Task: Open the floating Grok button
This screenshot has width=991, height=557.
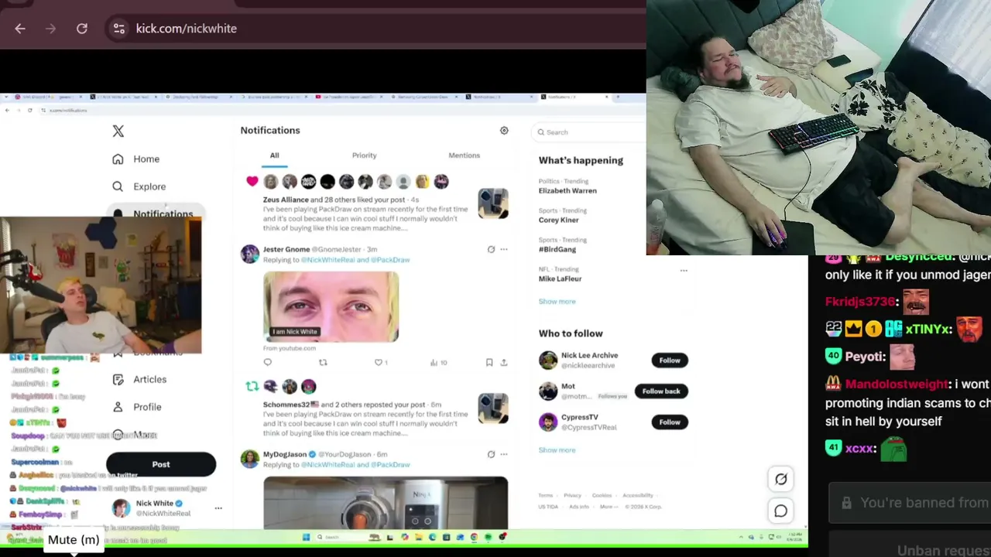Action: (x=780, y=480)
